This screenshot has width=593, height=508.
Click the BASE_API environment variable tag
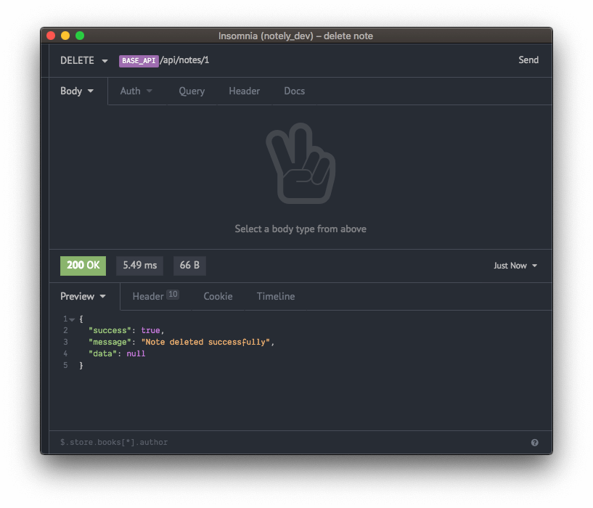tap(138, 61)
